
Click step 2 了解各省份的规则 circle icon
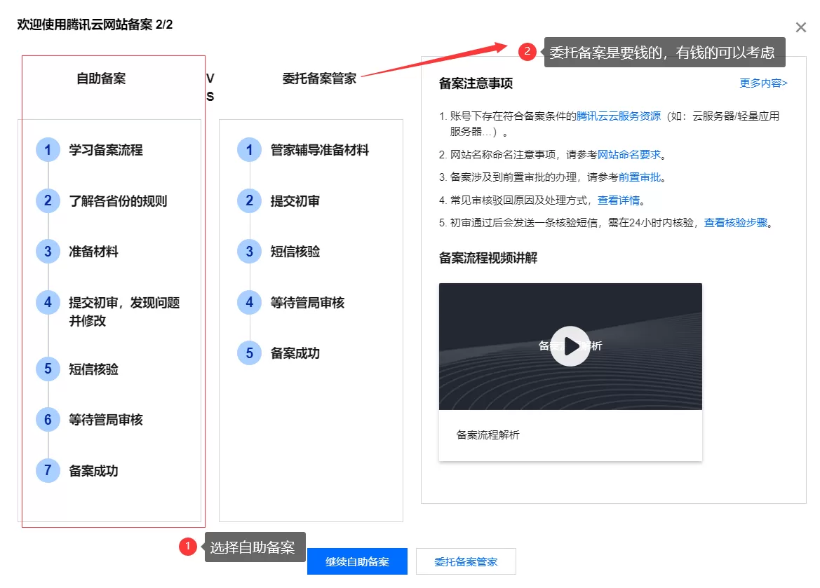pos(47,200)
